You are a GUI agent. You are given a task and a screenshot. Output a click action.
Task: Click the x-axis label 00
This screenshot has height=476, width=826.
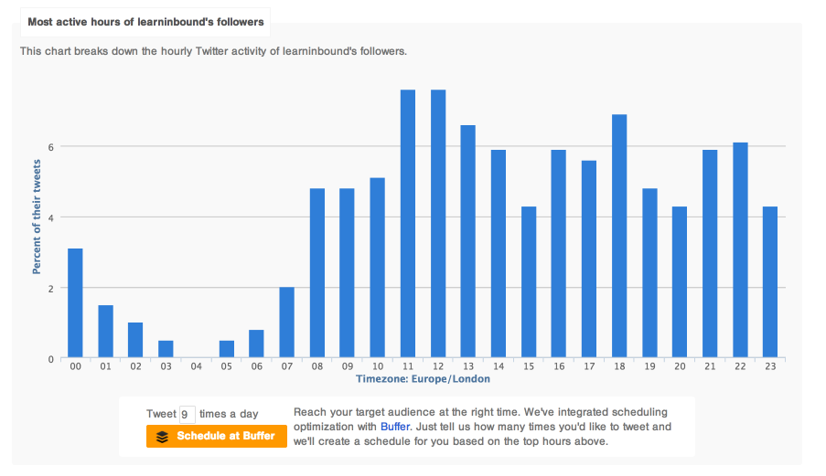point(75,366)
